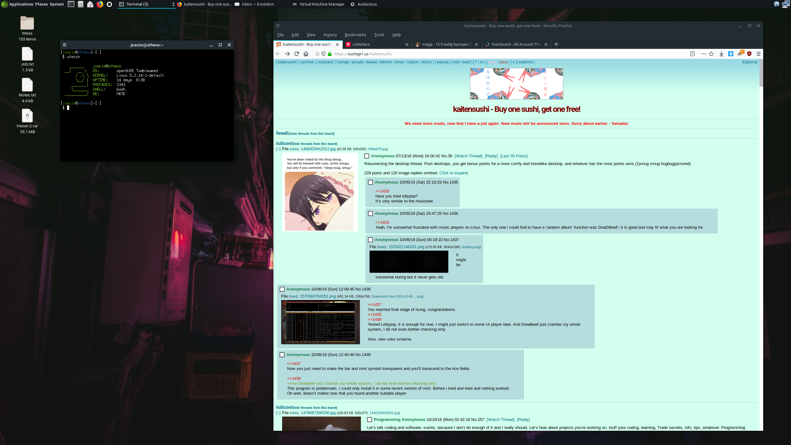Collapse thread with [–] before 1468425642313.jpg
The height and width of the screenshot is (445, 791).
[278, 149]
